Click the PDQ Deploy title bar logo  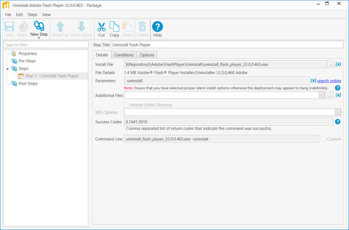pyautogui.click(x=6, y=5)
